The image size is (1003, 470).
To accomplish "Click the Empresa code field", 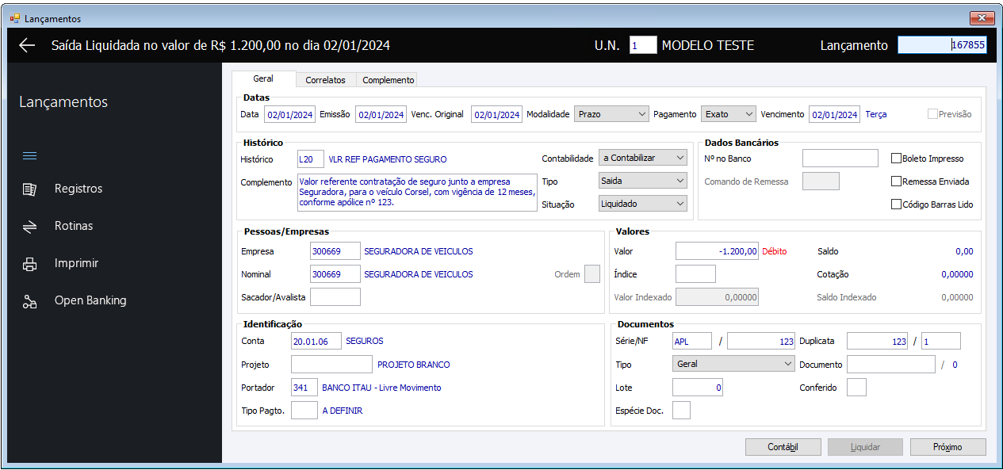I will tap(335, 251).
